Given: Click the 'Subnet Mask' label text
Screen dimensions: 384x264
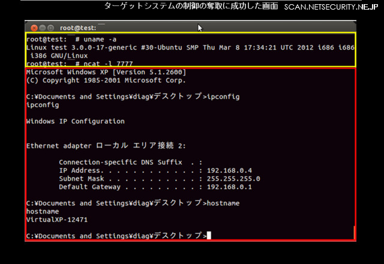Looking at the screenshot, I should (x=82, y=179).
